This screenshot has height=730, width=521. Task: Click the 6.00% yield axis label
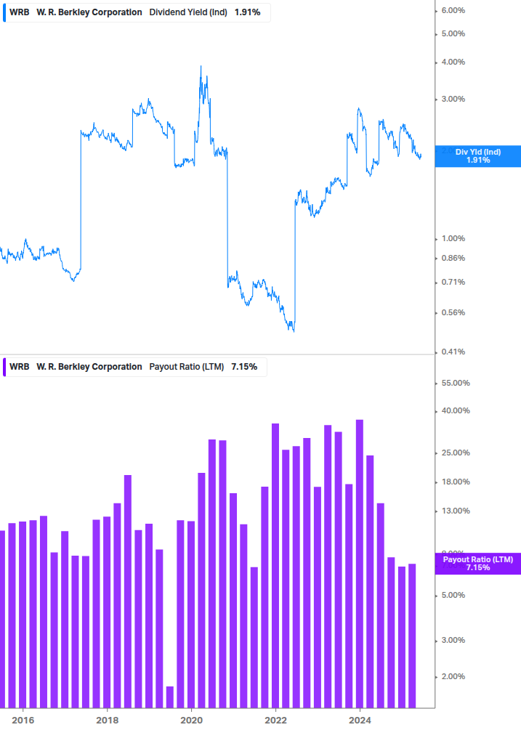(453, 10)
